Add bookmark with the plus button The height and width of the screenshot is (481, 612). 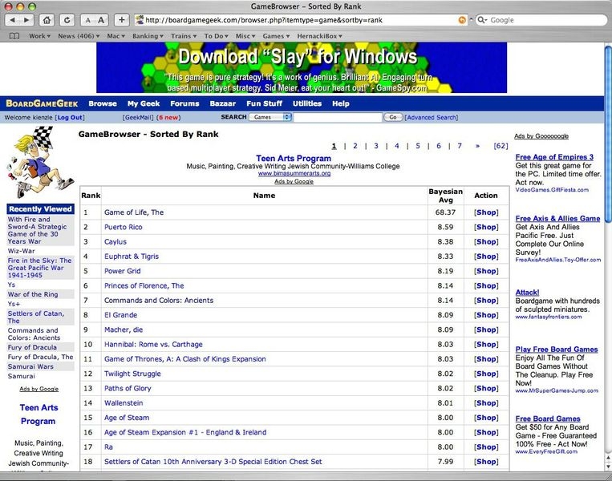(122, 20)
